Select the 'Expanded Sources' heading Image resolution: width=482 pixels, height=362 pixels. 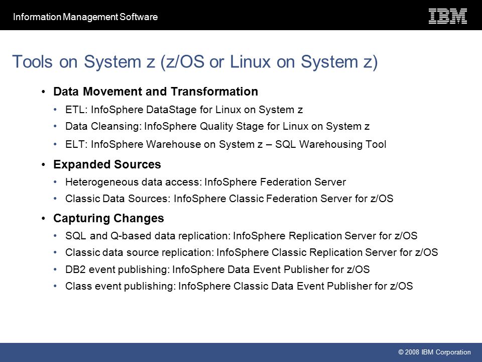[107, 164]
